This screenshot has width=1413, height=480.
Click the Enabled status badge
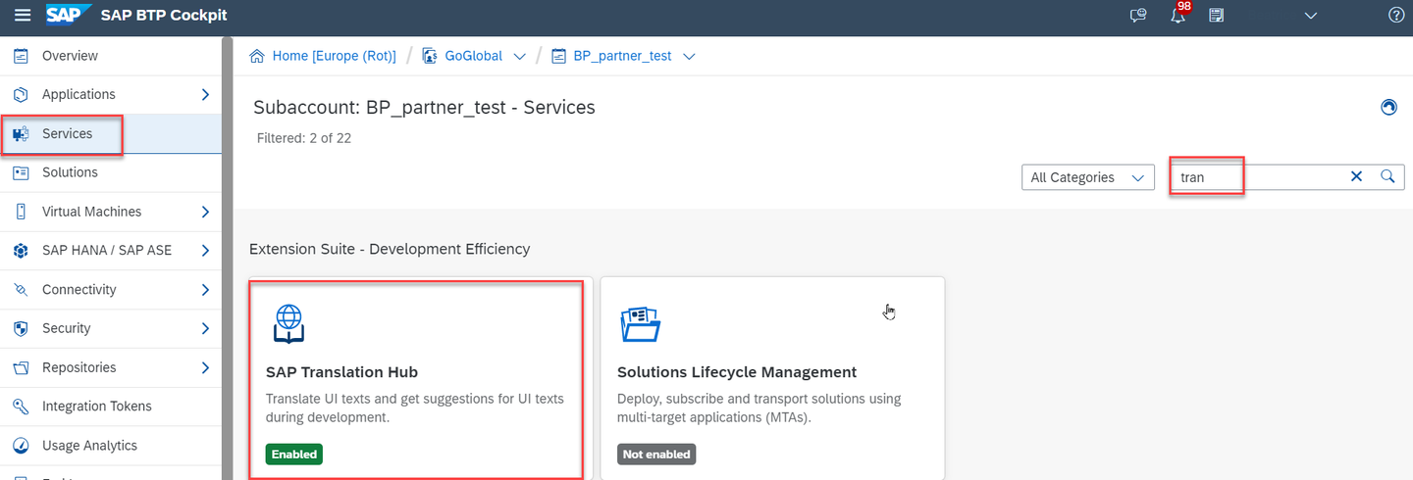tap(293, 455)
